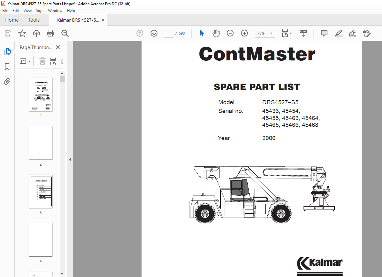The image size is (382, 277).
Task: Open the Bookmarks panel icon
Action: pyautogui.click(x=7, y=67)
